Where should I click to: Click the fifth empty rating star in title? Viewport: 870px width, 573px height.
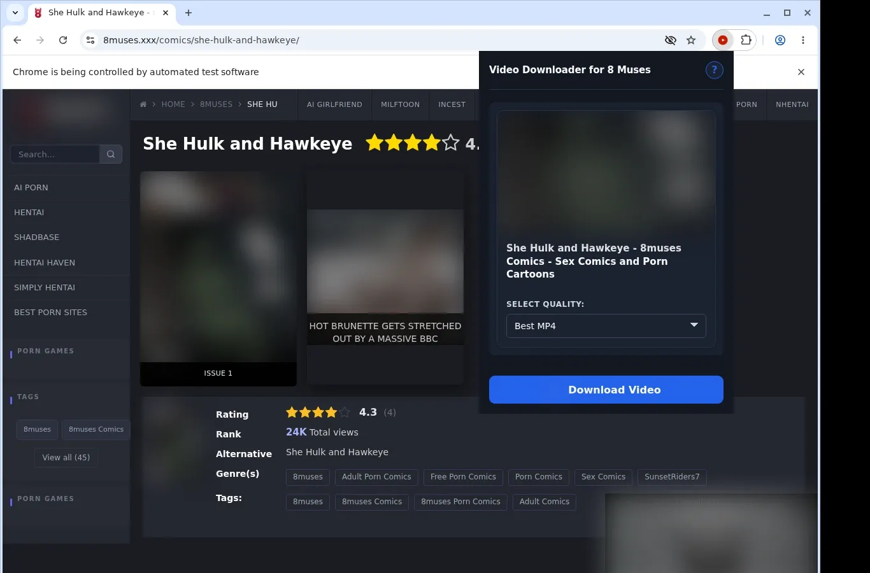[451, 143]
